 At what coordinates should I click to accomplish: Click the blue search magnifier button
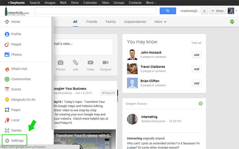tap(168, 11)
